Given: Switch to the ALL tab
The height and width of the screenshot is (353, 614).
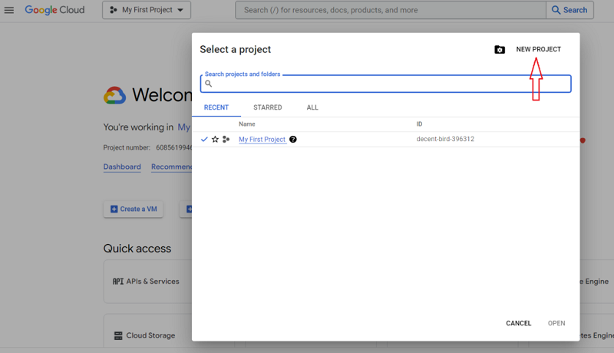Looking at the screenshot, I should tap(312, 108).
